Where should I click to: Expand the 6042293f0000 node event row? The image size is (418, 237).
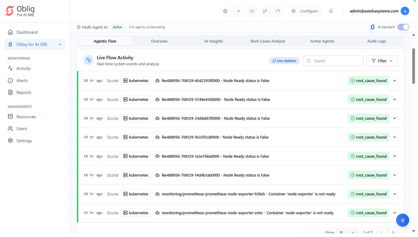pos(395,81)
